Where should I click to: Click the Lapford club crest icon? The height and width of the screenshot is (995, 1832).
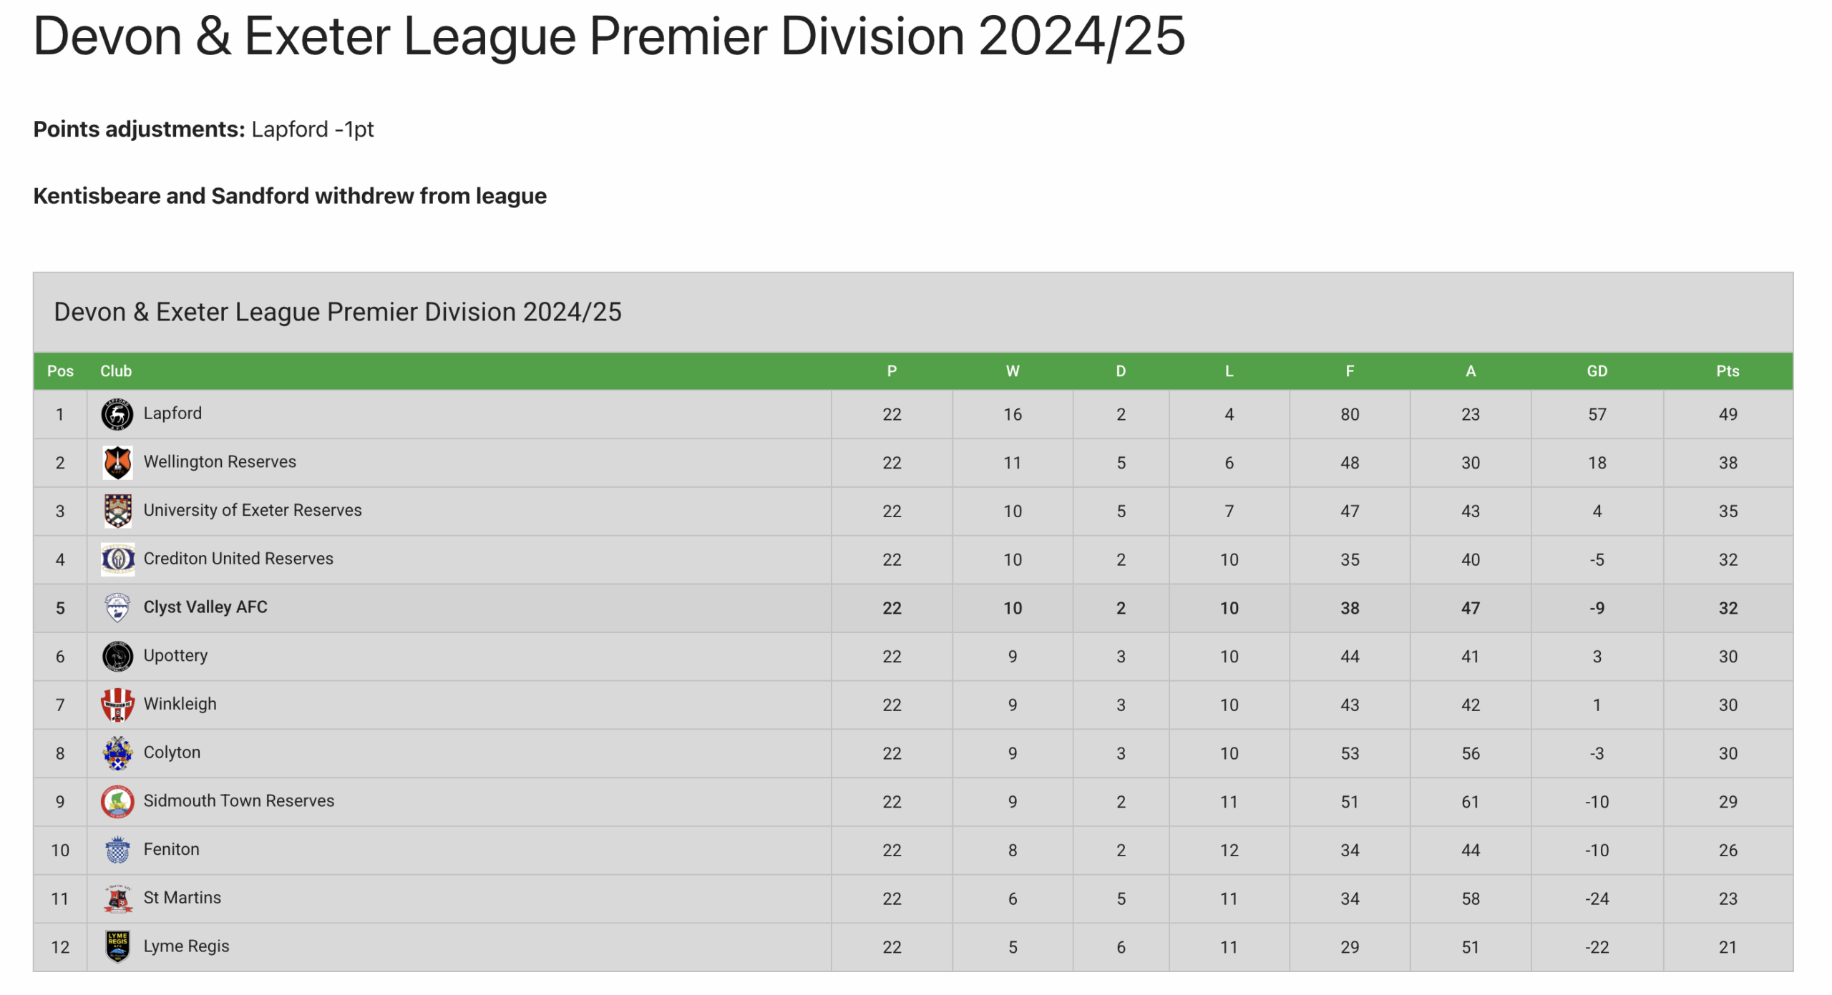coord(117,415)
